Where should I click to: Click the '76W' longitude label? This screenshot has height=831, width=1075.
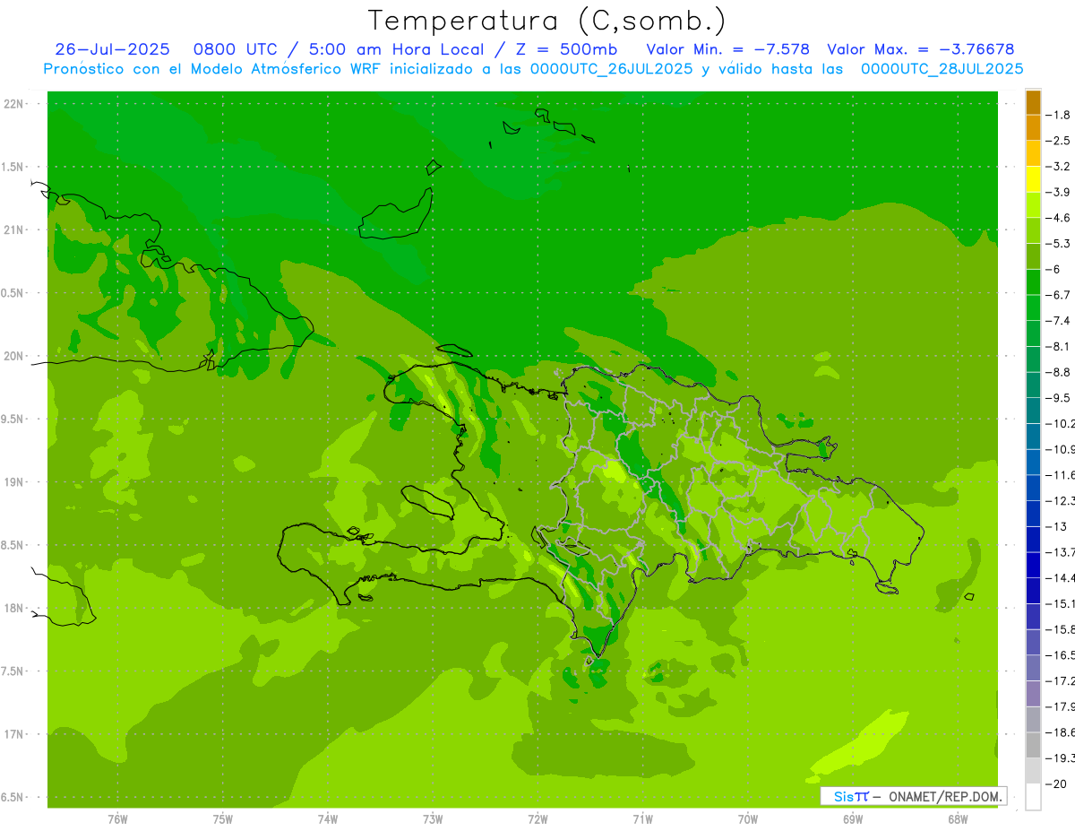(x=117, y=819)
